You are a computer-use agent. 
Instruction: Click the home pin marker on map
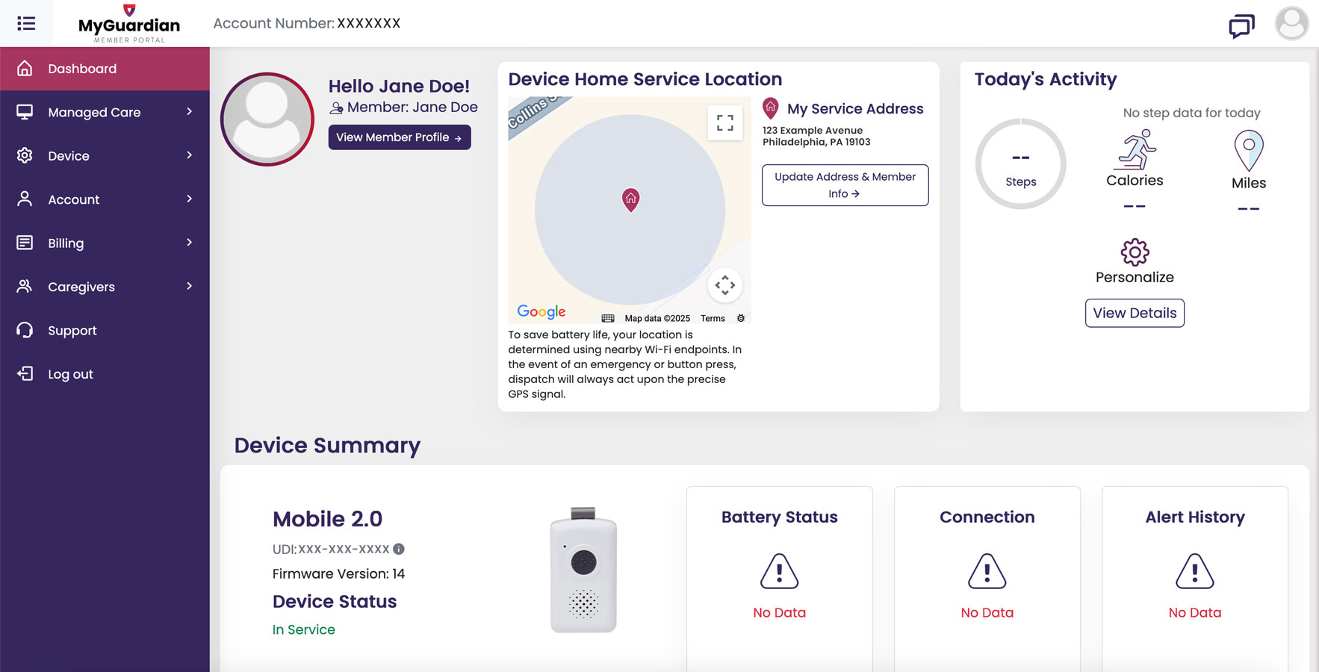pos(631,199)
